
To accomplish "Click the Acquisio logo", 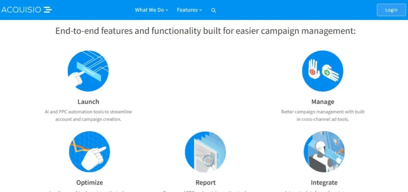I will [26, 10].
